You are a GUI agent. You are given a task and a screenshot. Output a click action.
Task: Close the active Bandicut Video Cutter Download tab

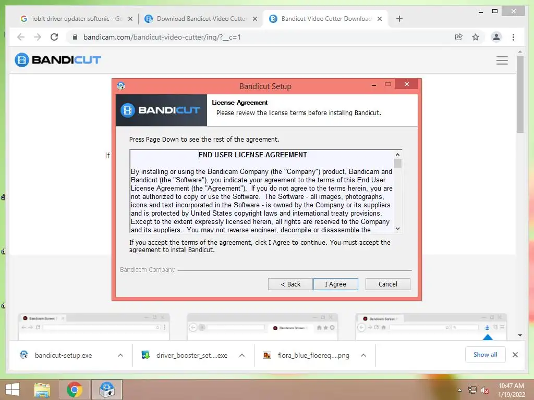(x=380, y=19)
